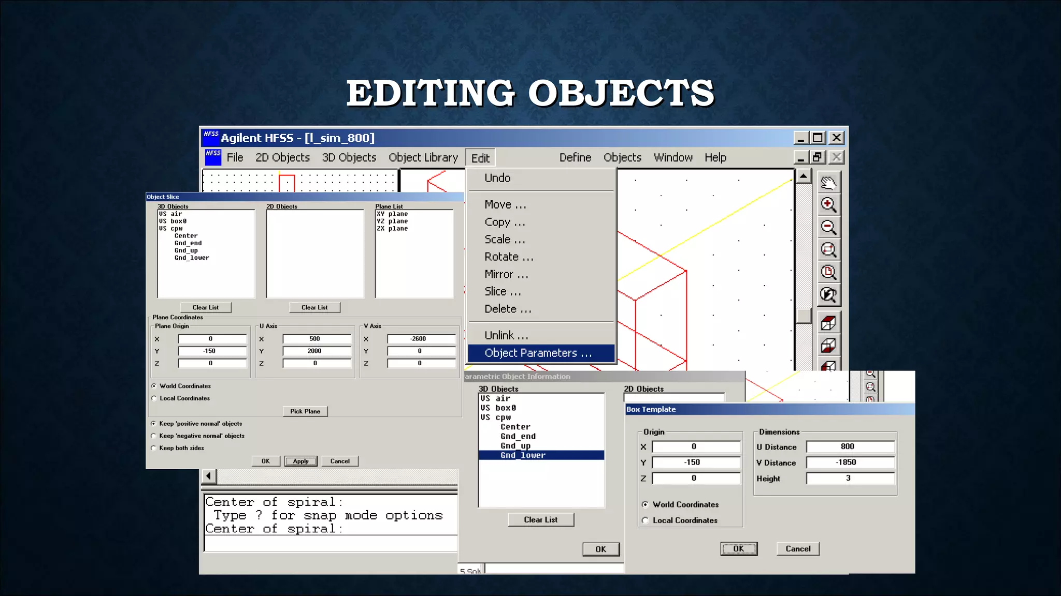Viewport: 1061px width, 596px height.
Task: Choose Mirror from Edit menu
Action: click(541, 274)
